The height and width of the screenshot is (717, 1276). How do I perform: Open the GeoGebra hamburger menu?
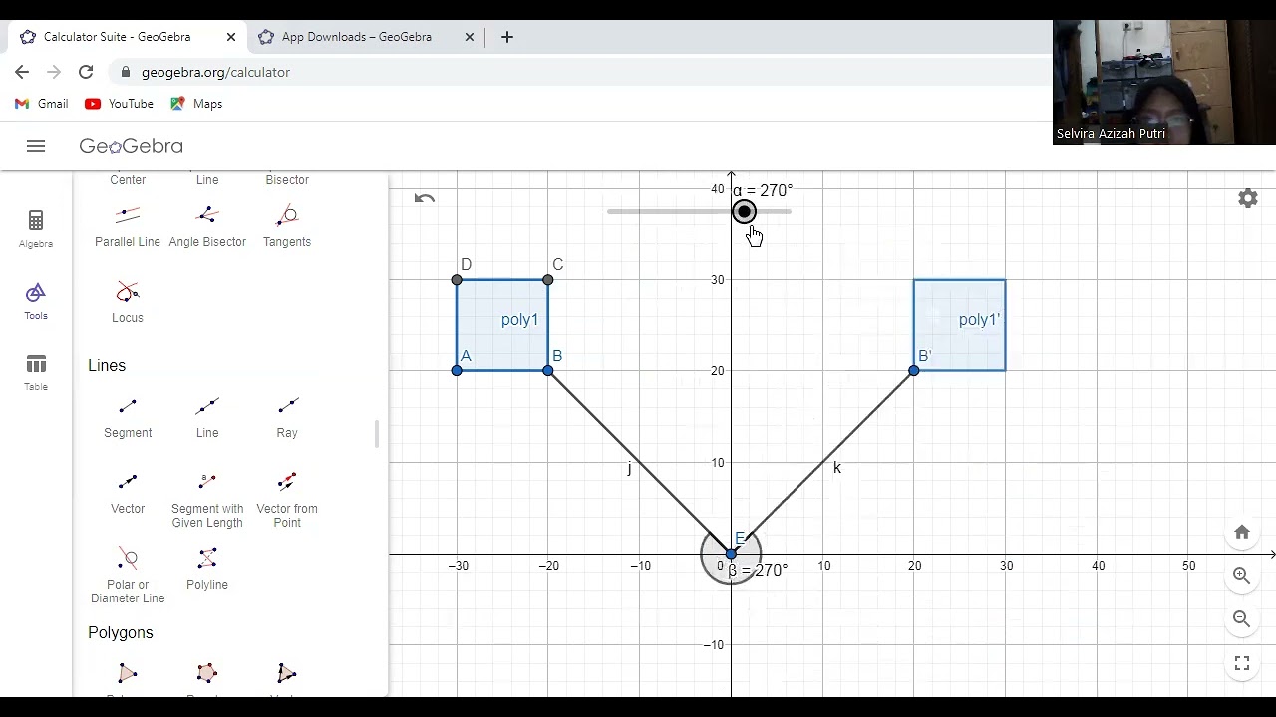pos(36,146)
